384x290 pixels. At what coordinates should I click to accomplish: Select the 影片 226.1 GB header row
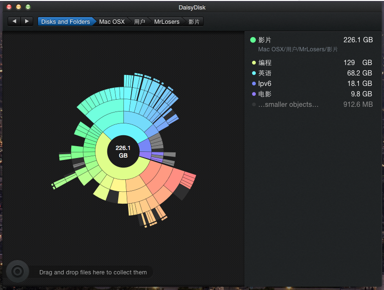pos(311,40)
